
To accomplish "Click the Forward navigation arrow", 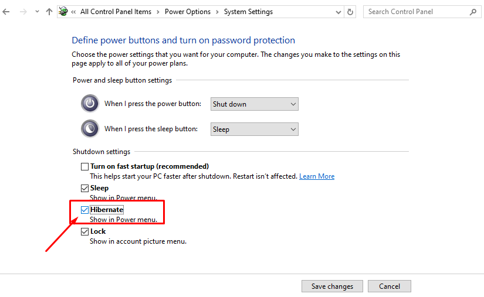I will point(23,12).
